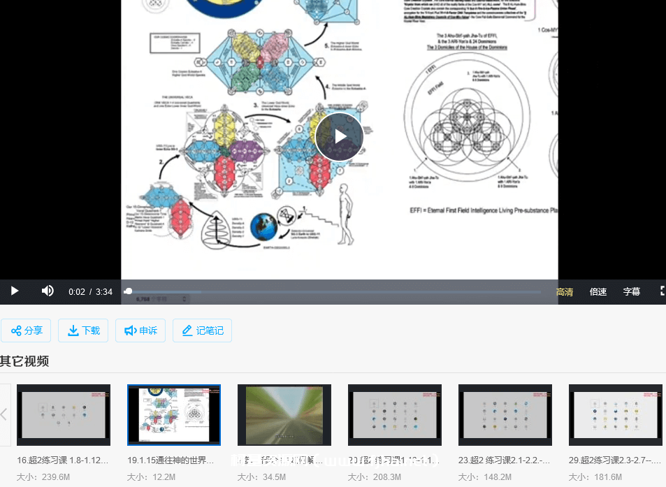666x487 pixels.
Task: Click the 下载 download button
Action: (x=83, y=330)
